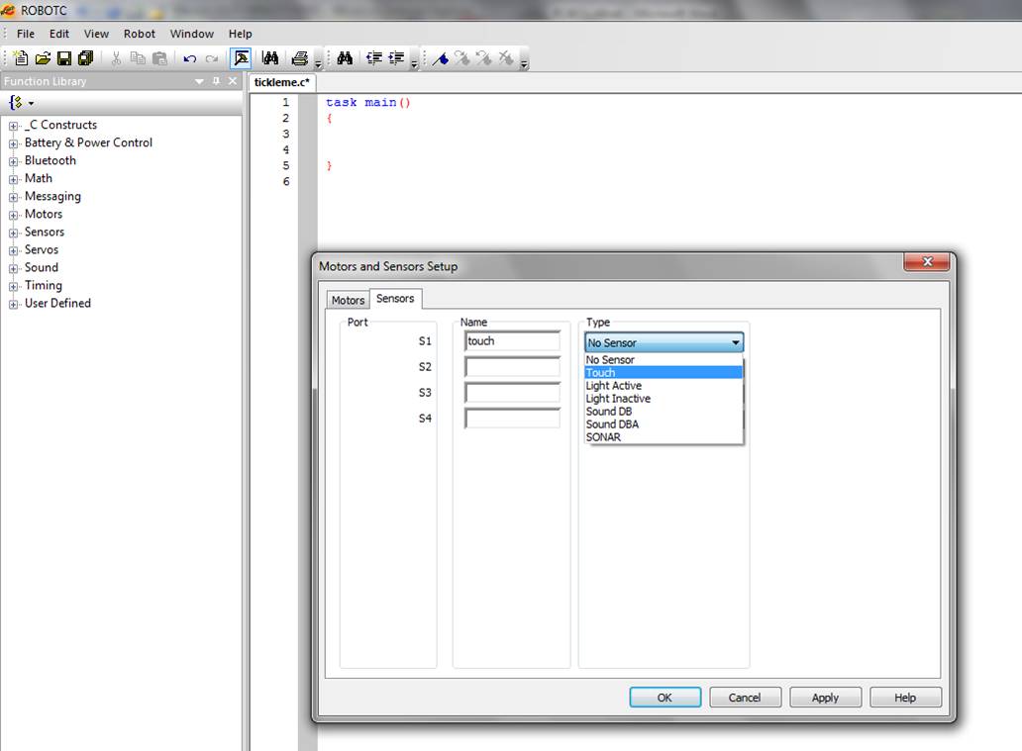Expand the Bluetooth tree node

[x=13, y=161]
